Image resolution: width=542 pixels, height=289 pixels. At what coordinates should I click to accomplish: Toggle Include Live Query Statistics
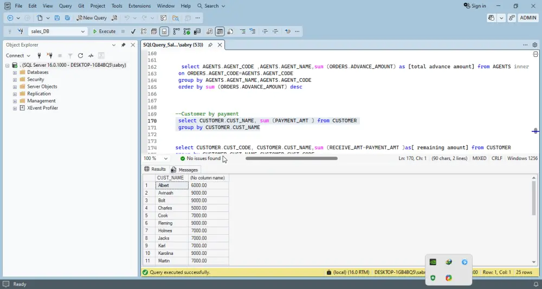point(186,31)
